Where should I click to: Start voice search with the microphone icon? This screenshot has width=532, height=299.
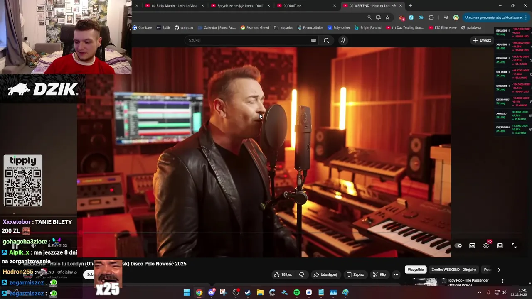coord(343,40)
